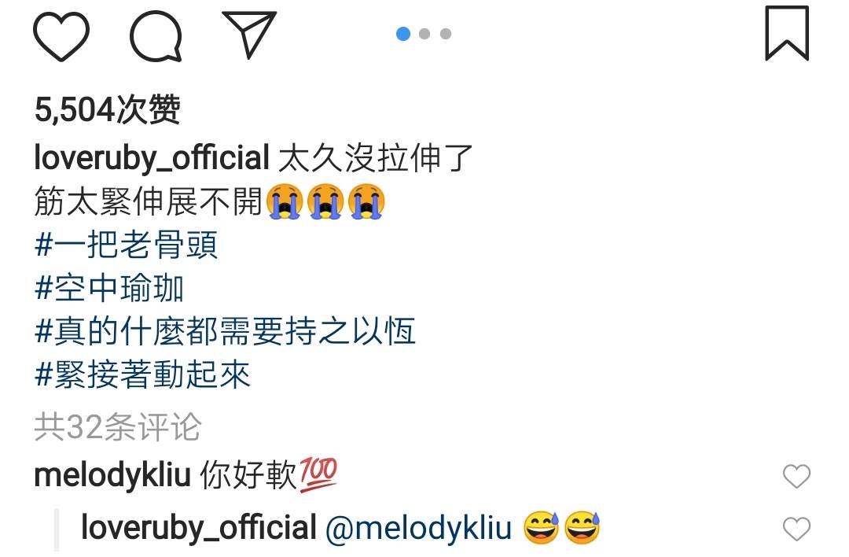This screenshot has width=849, height=557.
Task: Open the hashtag #緊接著動起來
Action: tap(142, 374)
